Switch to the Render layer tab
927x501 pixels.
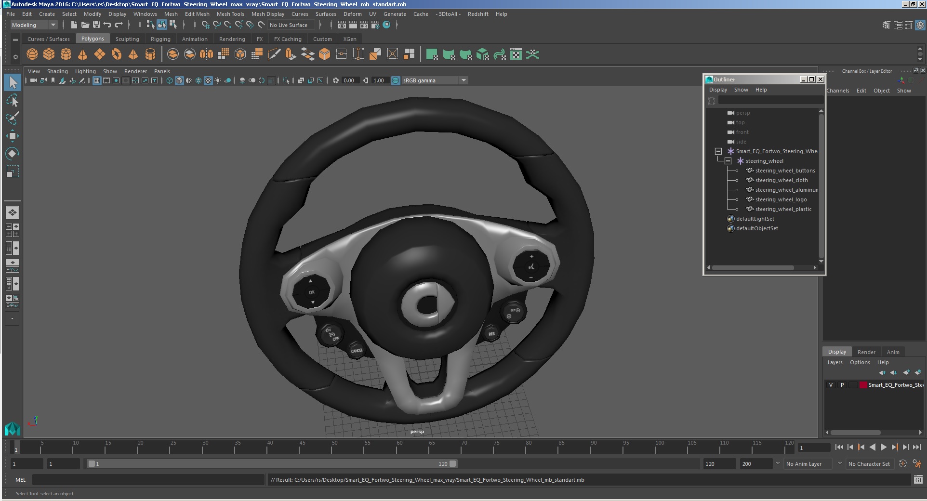point(866,352)
